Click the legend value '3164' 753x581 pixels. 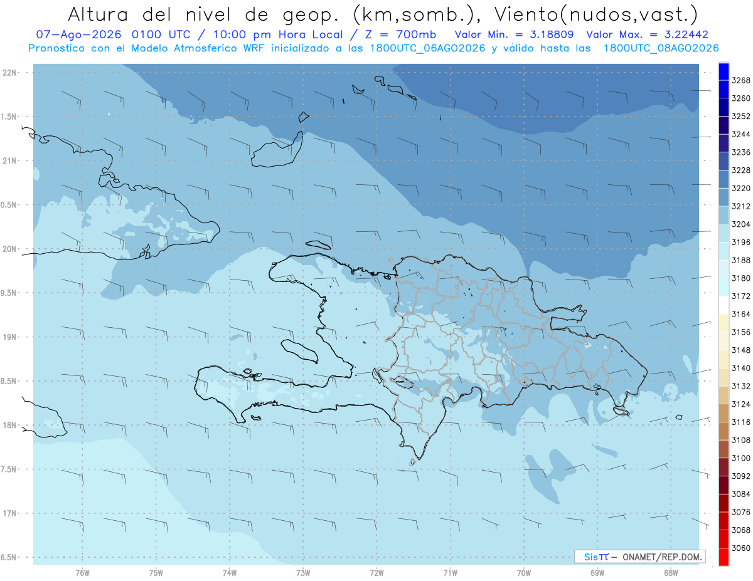click(741, 314)
